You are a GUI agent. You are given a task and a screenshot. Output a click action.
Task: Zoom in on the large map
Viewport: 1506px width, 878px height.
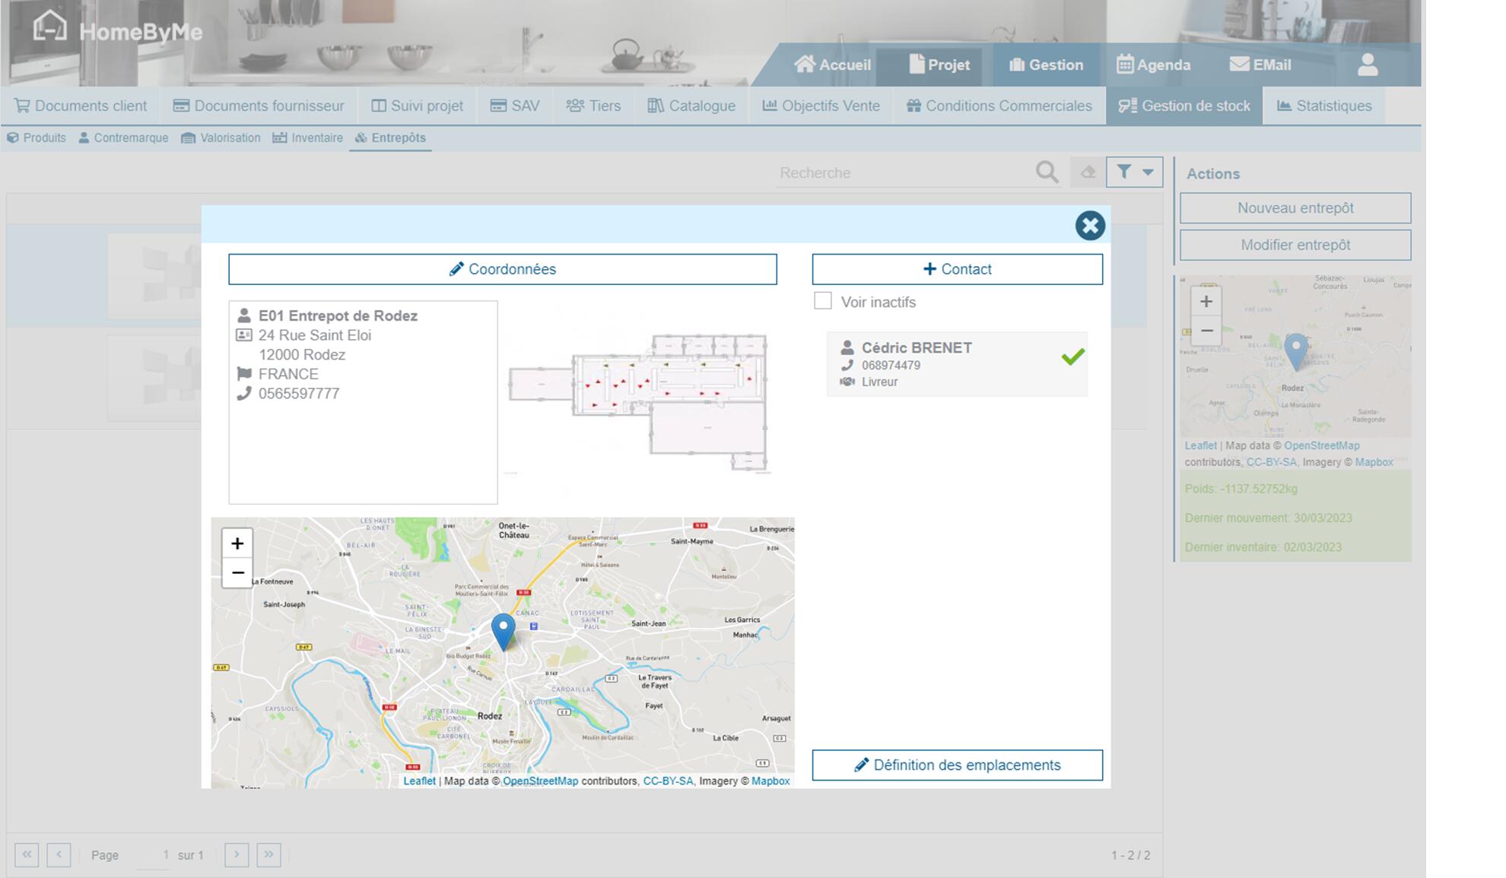237,544
